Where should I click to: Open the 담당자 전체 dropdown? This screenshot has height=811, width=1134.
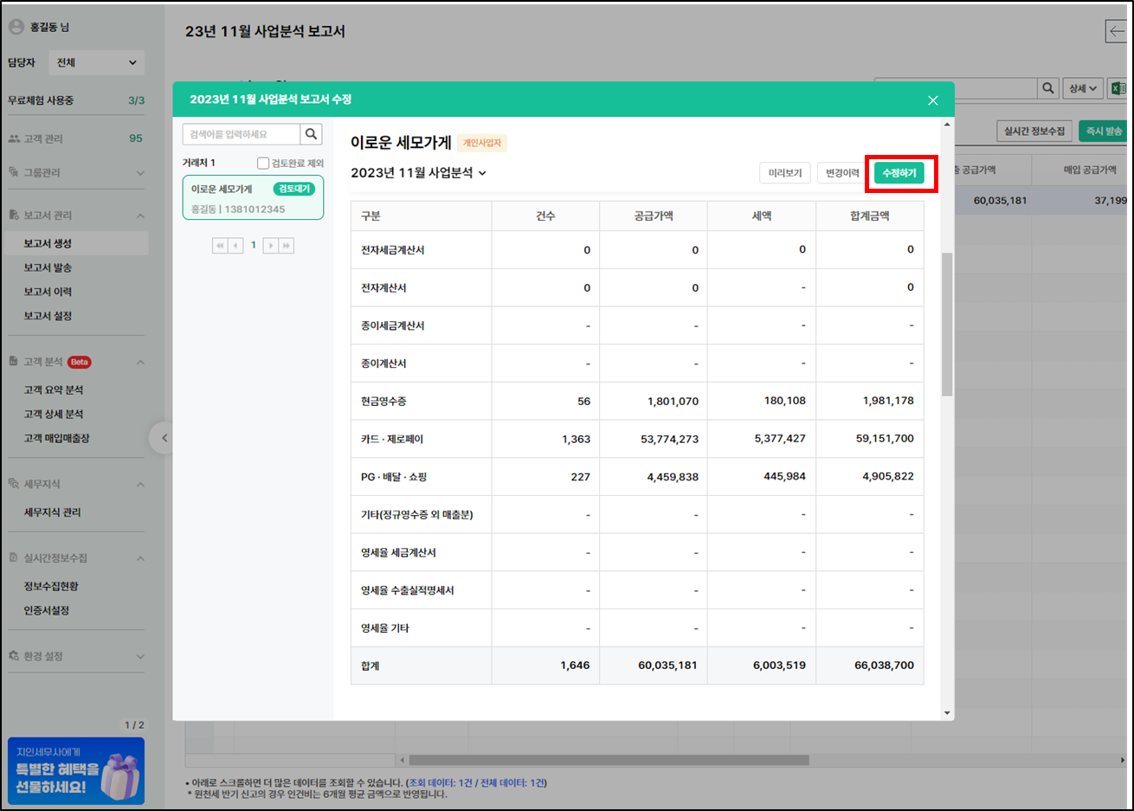(96, 62)
